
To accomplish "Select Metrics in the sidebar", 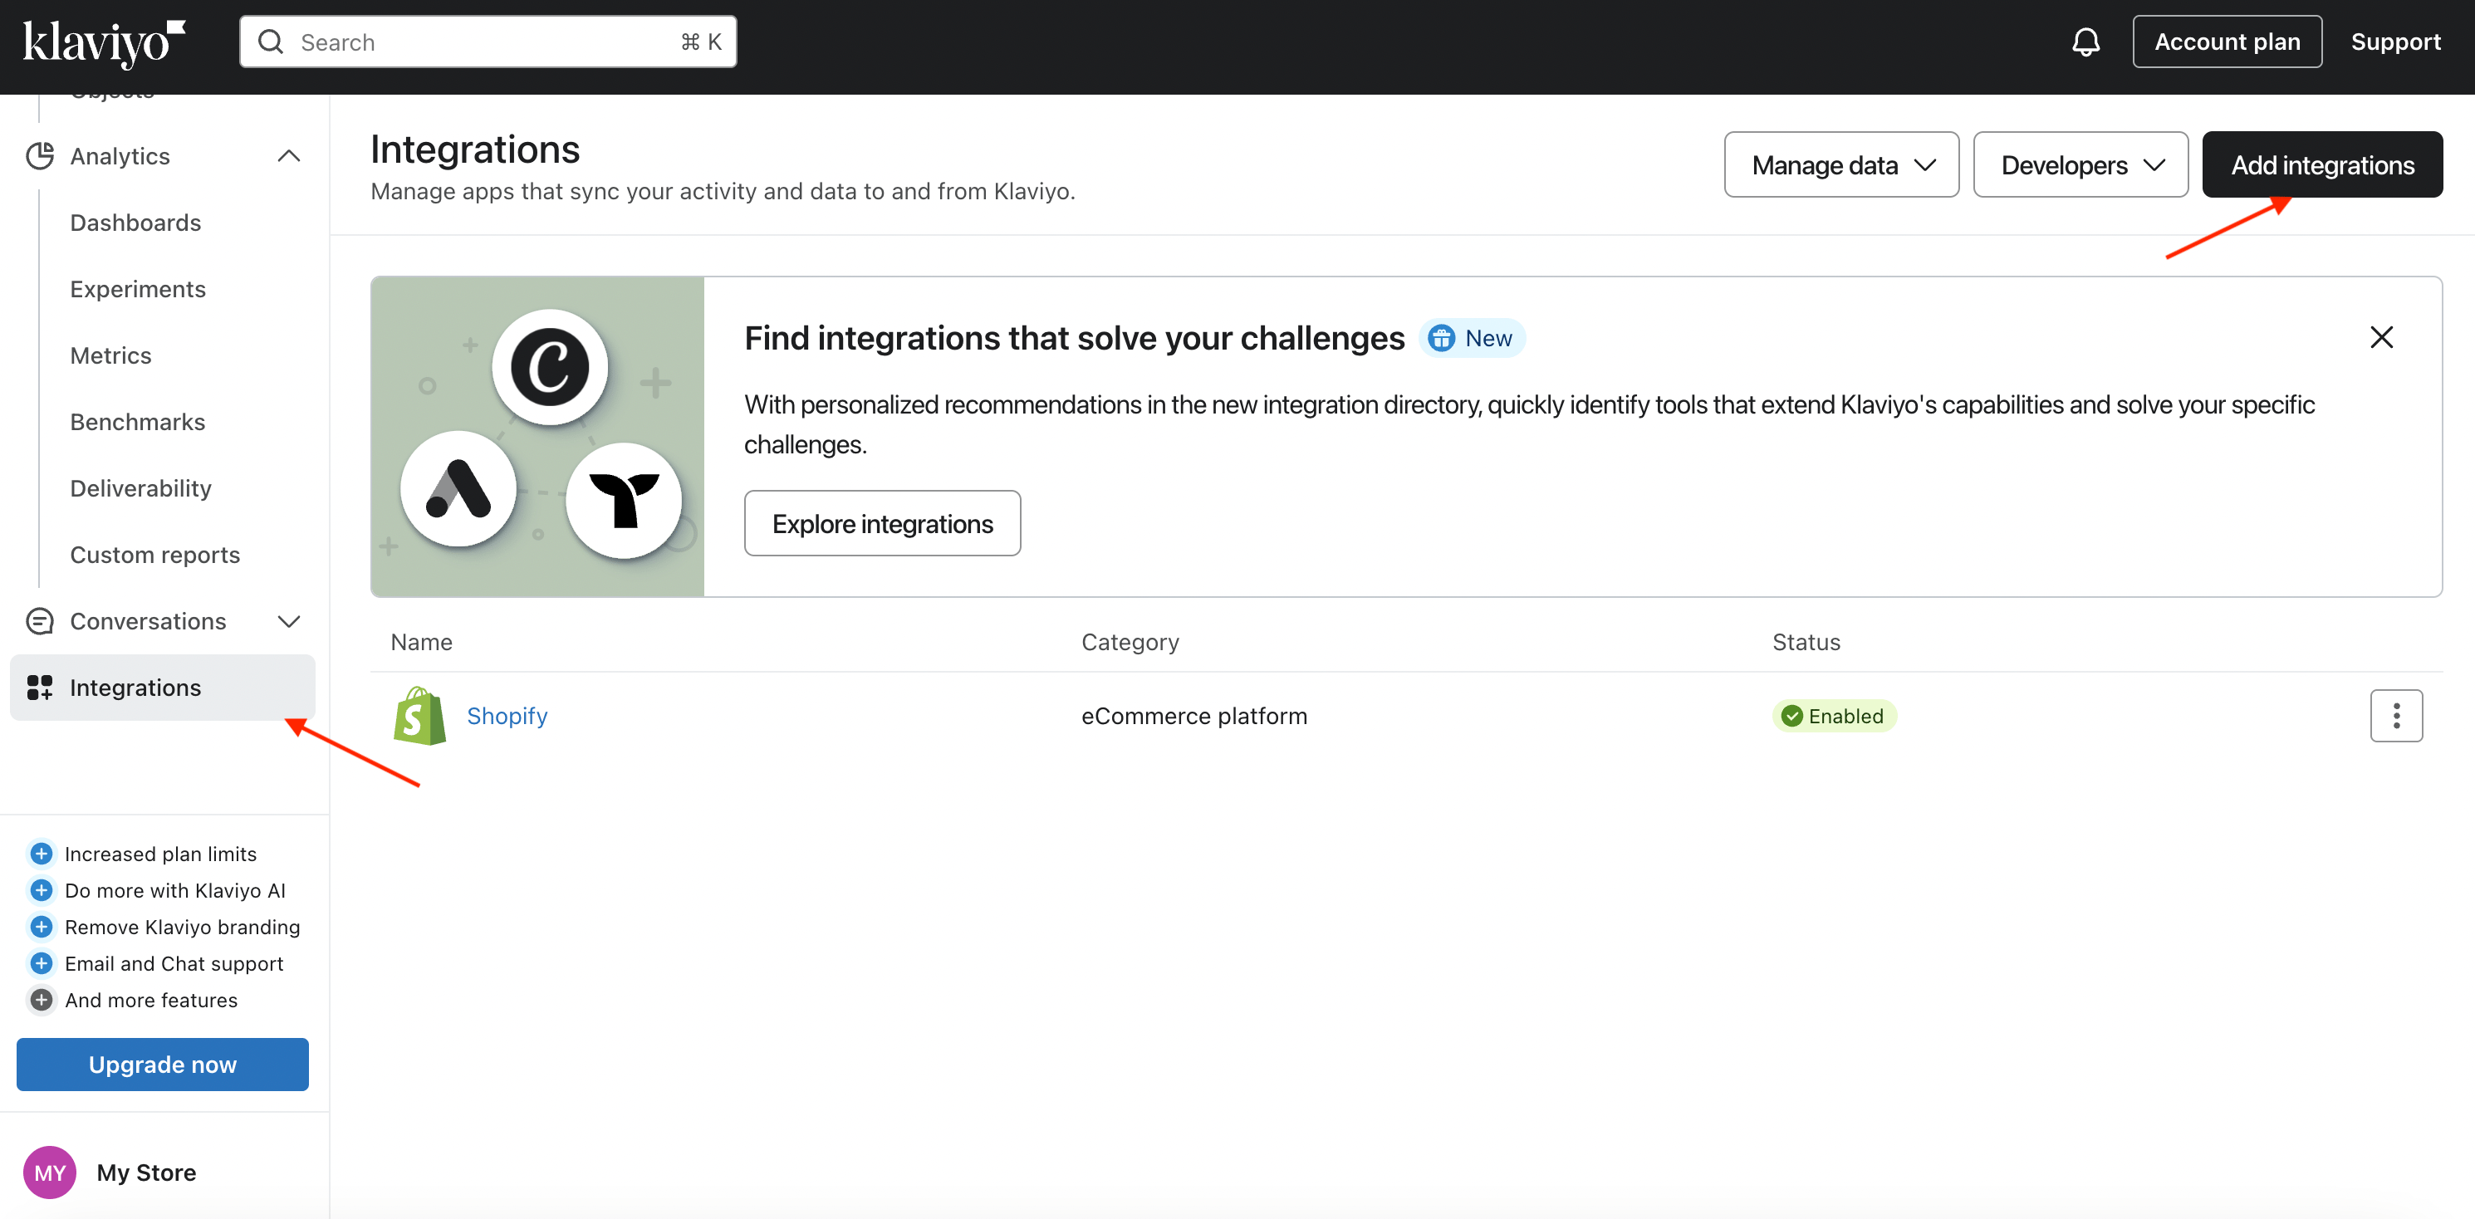I will click(111, 355).
